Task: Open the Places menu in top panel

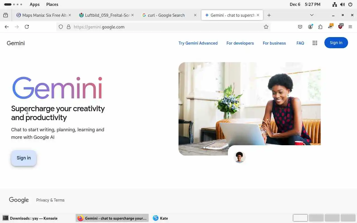Action: [52, 4]
